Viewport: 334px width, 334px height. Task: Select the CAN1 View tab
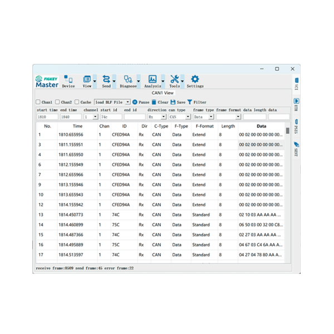[163, 93]
